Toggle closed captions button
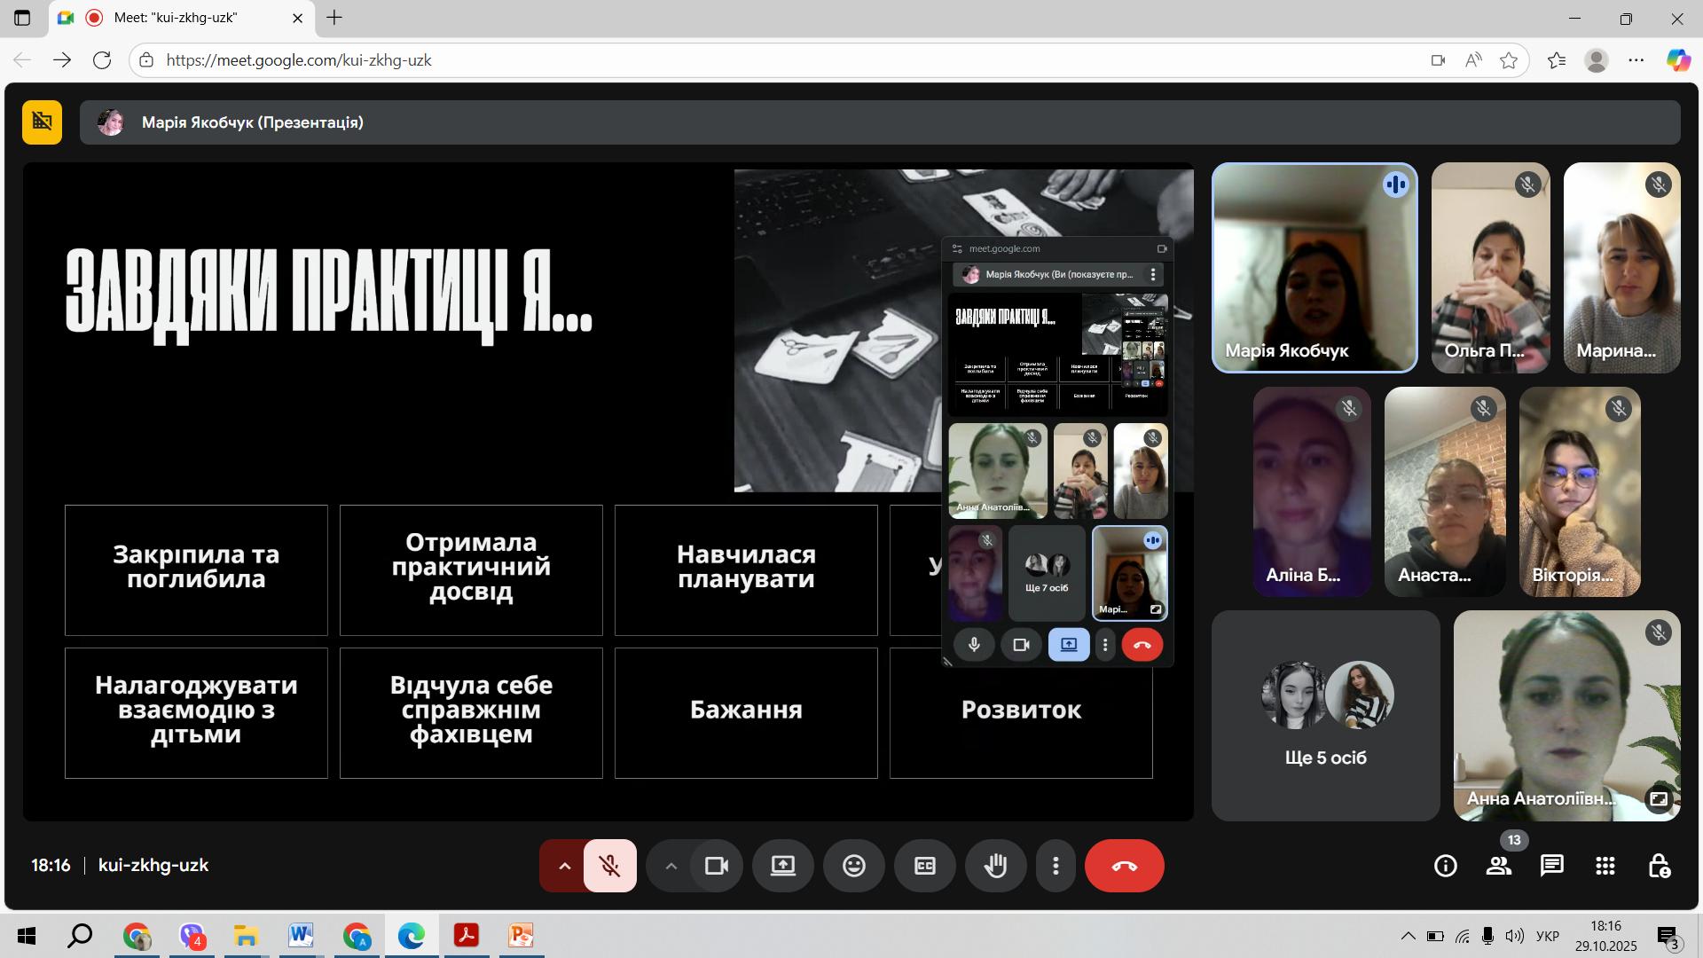 [x=924, y=866]
